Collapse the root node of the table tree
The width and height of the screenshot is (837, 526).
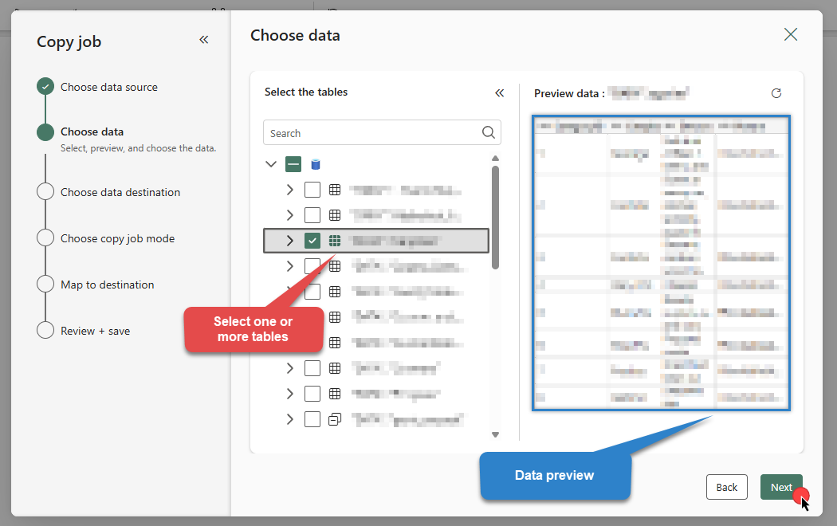point(271,163)
